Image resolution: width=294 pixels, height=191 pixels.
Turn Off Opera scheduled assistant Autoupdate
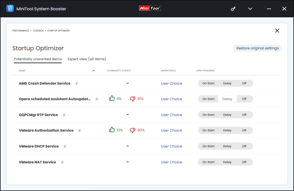(x=244, y=99)
